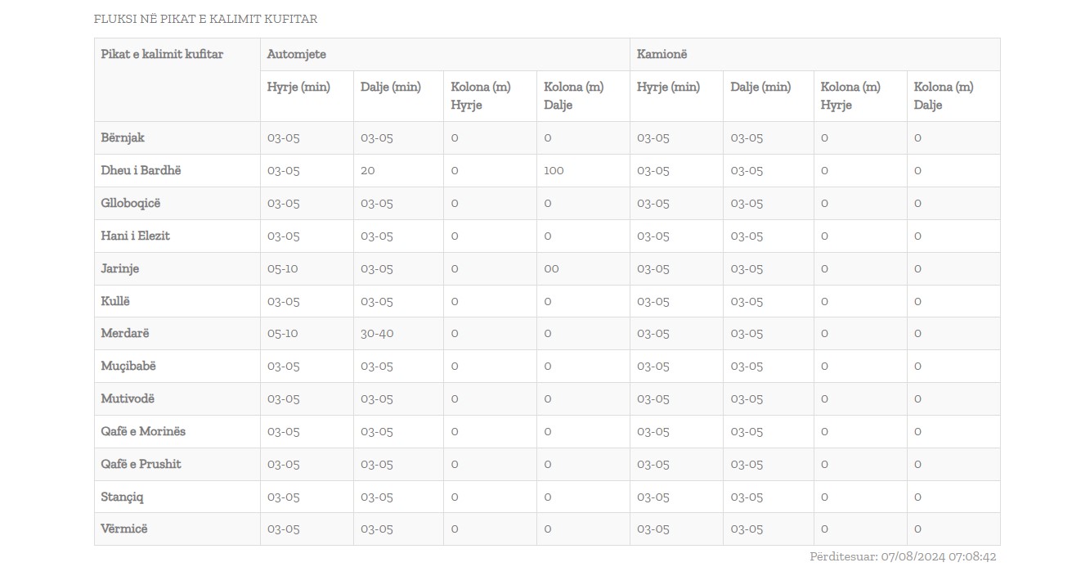Click the Bërnjak border crossing row label
Screen dimensions: 1090x585
point(123,137)
